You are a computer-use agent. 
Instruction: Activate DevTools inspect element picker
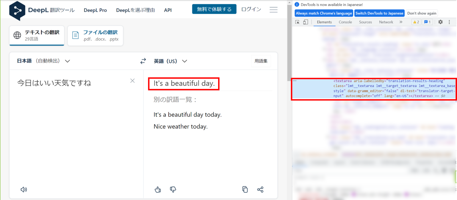point(297,22)
